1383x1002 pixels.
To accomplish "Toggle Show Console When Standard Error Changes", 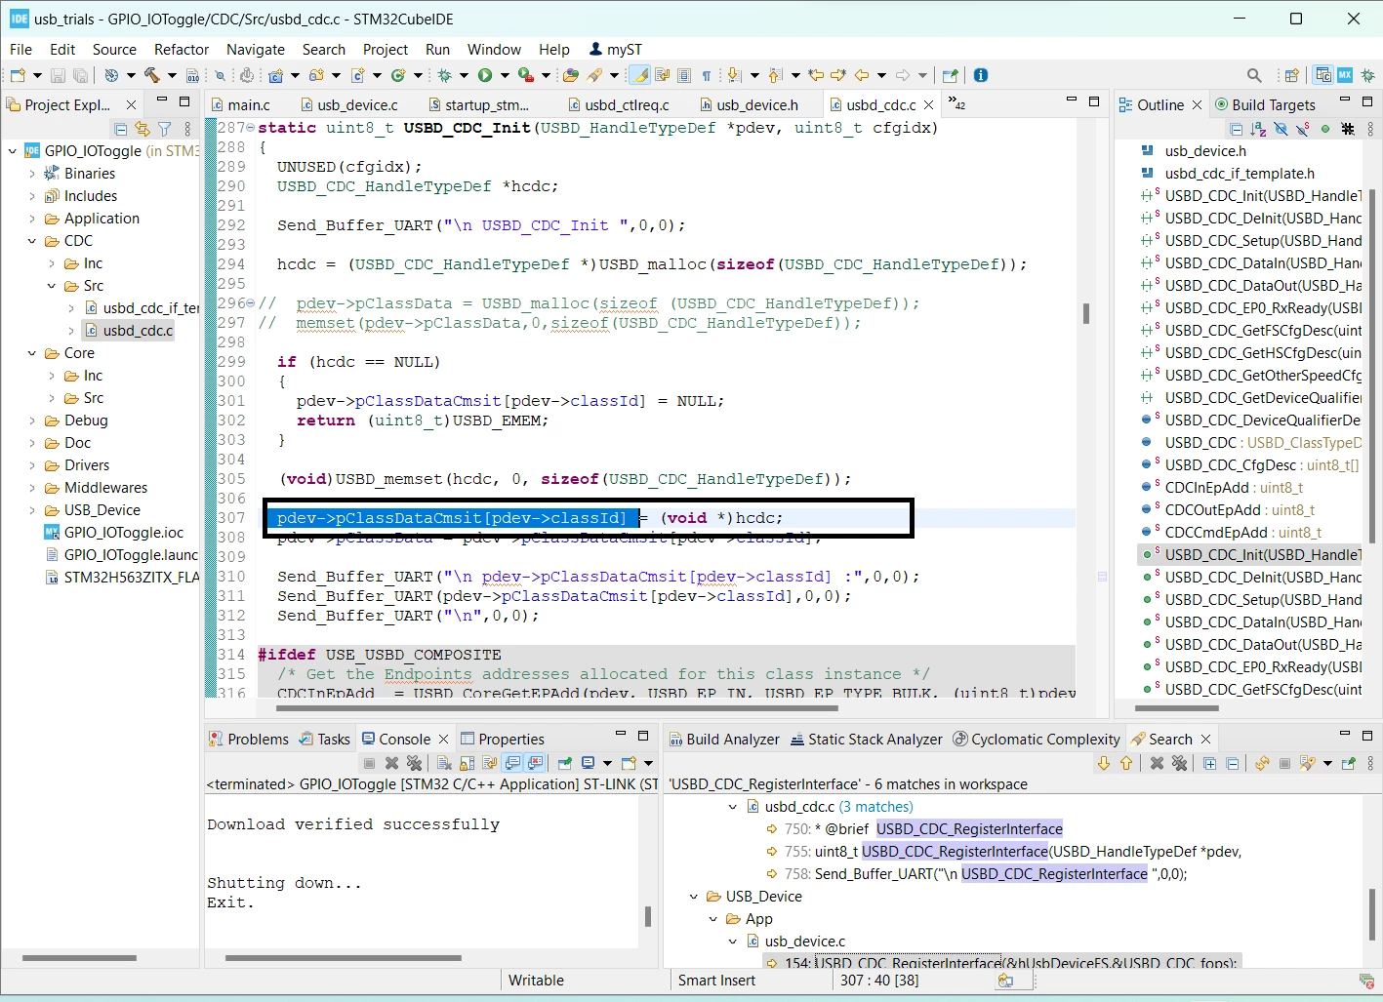I will pos(536,763).
